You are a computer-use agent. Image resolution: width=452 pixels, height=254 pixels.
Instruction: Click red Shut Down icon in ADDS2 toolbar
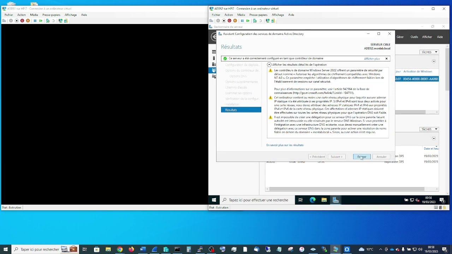pos(230,21)
